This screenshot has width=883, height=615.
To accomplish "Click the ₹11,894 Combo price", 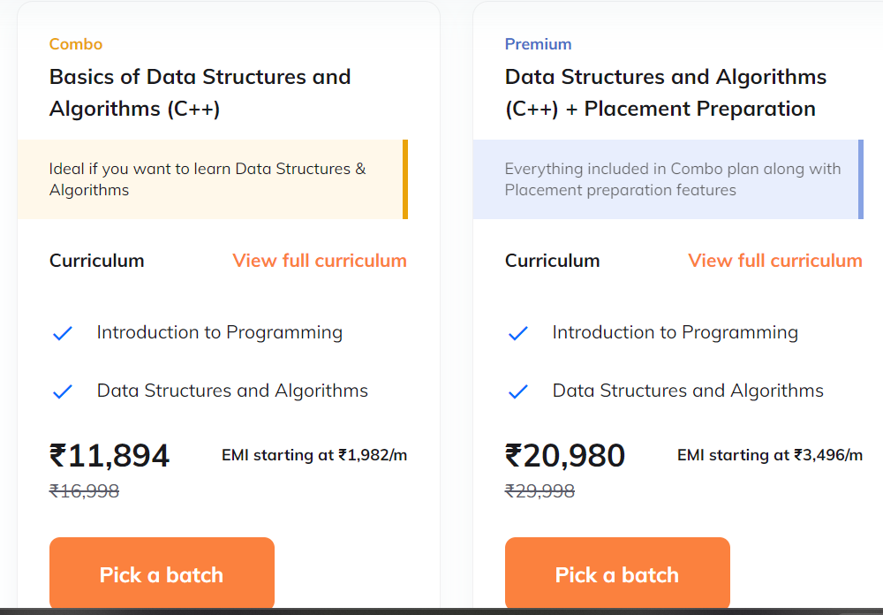I will click(x=109, y=455).
